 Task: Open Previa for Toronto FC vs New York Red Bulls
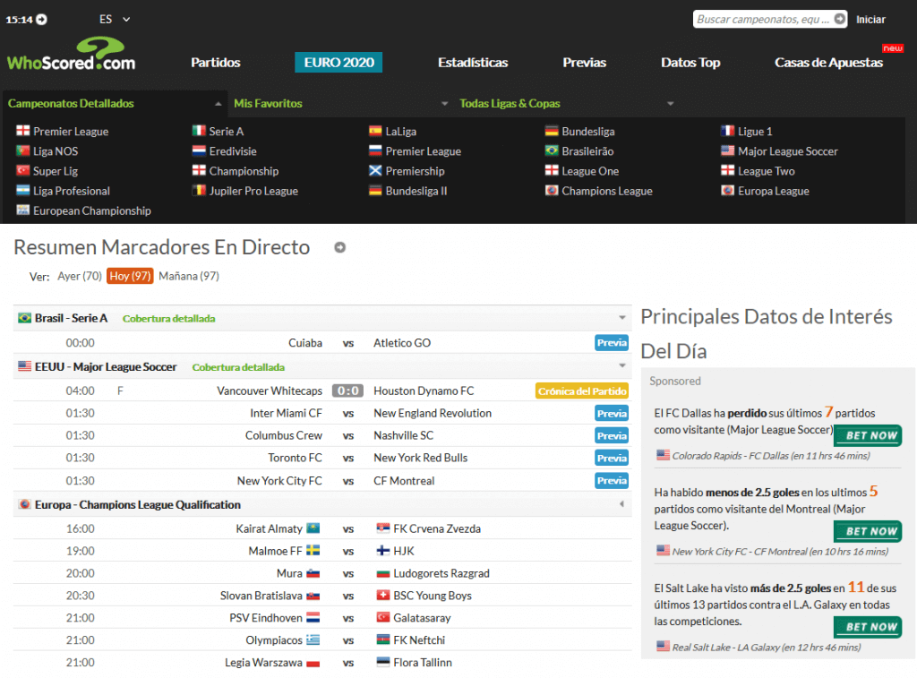612,458
